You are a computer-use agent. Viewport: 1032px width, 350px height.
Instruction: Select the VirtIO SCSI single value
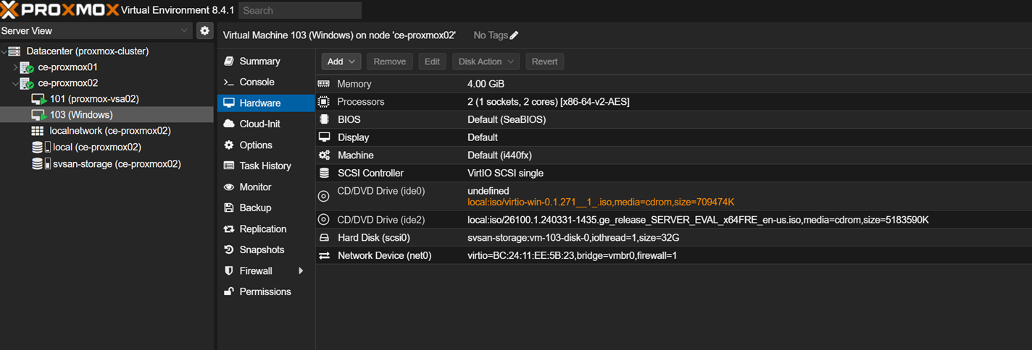(x=505, y=173)
